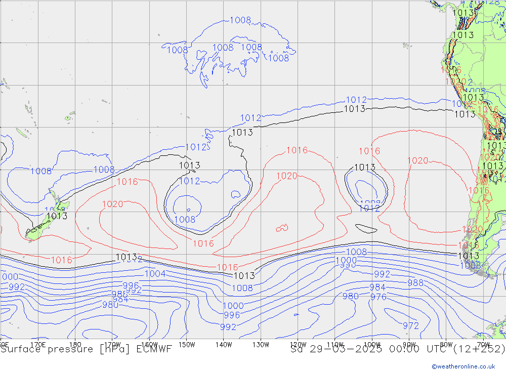The image size is (506, 371).
Task: Click the 70W longitude label
Action: click(x=483, y=345)
